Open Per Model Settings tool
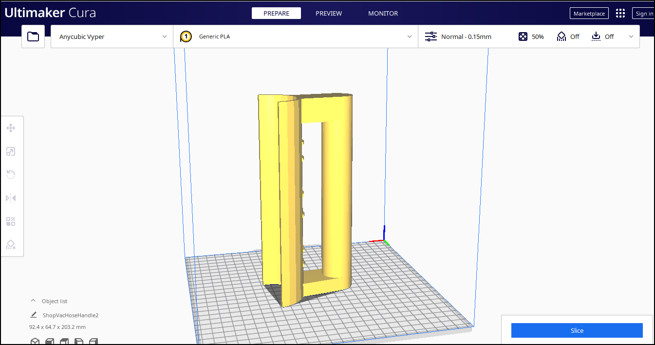 click(11, 221)
